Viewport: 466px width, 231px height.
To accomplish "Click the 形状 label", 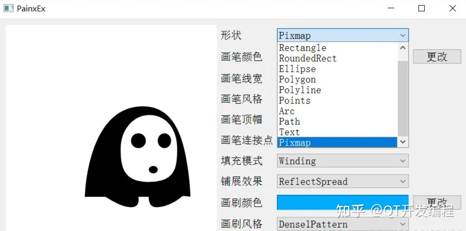I will tap(231, 35).
